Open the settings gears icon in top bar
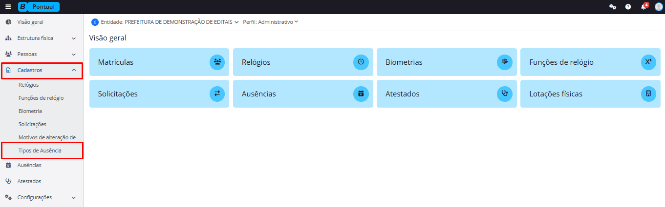 (612, 7)
